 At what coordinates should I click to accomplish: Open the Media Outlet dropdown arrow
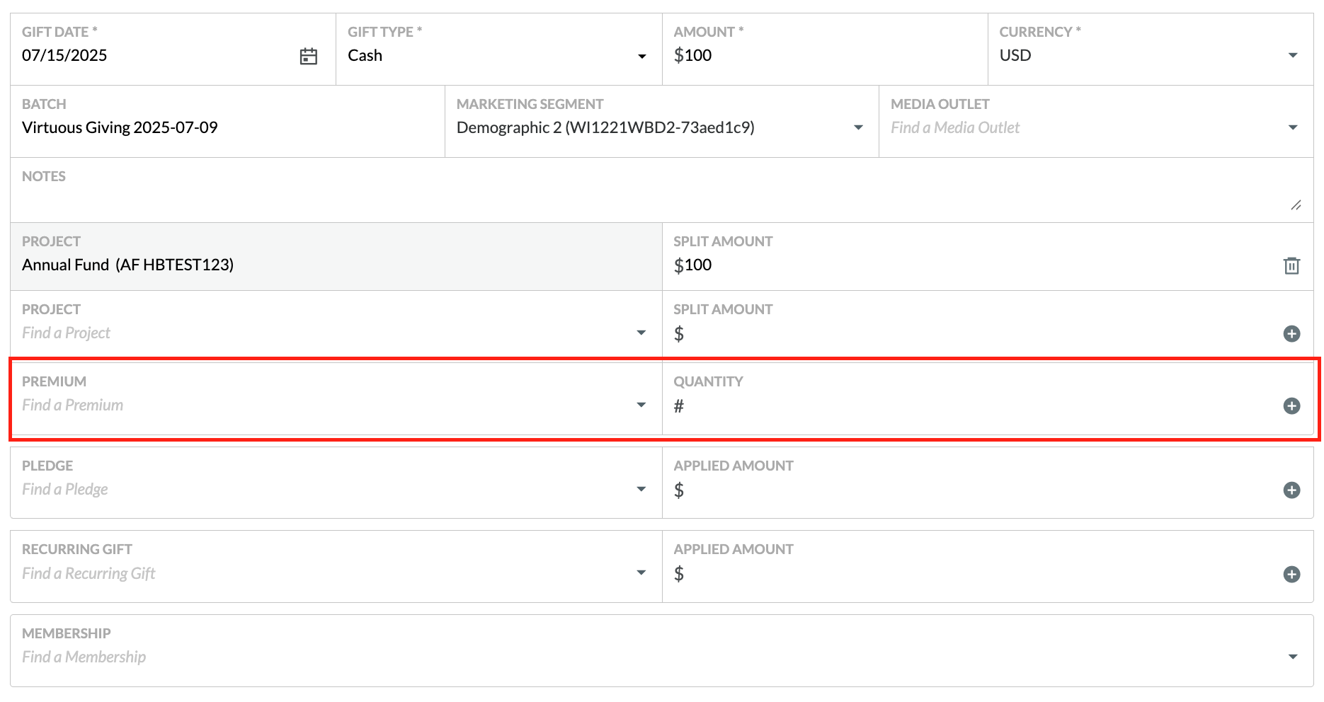click(x=1293, y=127)
